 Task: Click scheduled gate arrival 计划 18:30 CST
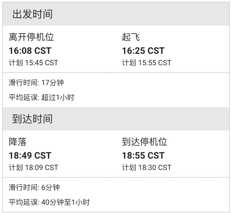point(147,167)
